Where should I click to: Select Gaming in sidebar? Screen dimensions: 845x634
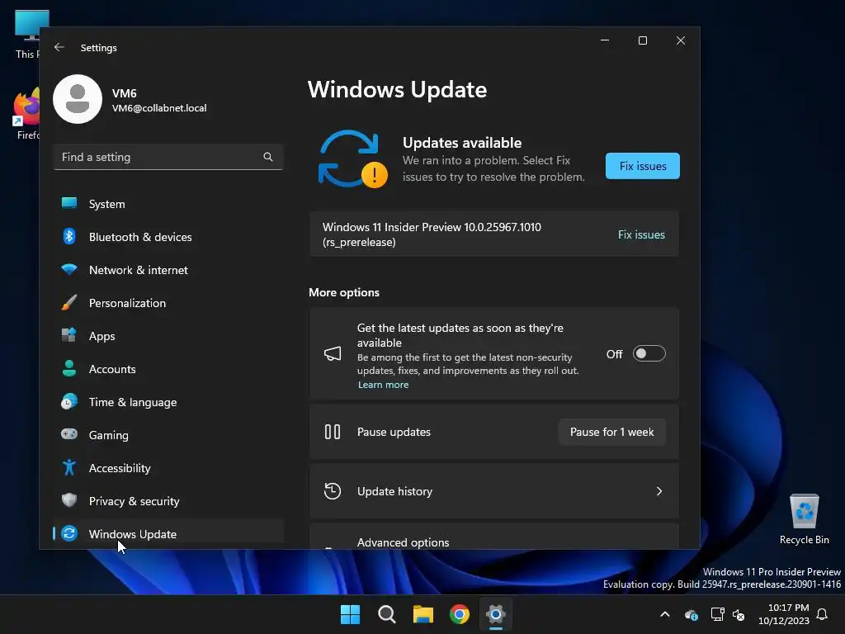coord(168,434)
